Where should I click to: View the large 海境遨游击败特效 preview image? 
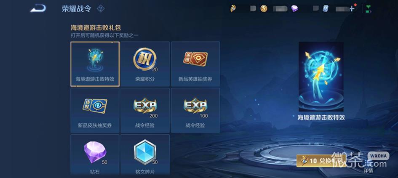321,77
